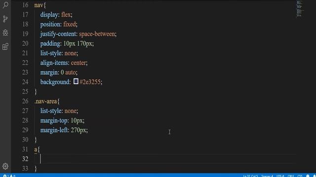Image resolution: width=316 pixels, height=177 pixels.
Task: Click the Spaces: 4 indentation setting
Action: tap(267, 176)
